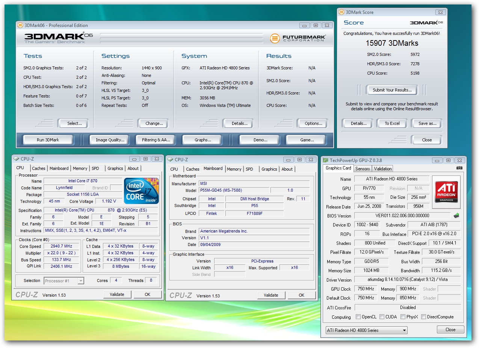Viewport: 479px width, 348px height.
Task: Click Validate in left CPU-Z window
Action: tap(117, 294)
